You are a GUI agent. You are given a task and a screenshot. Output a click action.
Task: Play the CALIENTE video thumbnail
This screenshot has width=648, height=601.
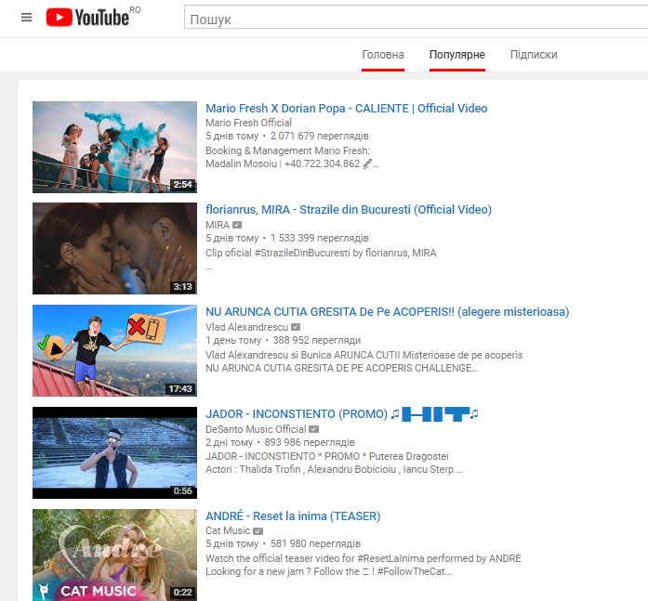pos(114,147)
